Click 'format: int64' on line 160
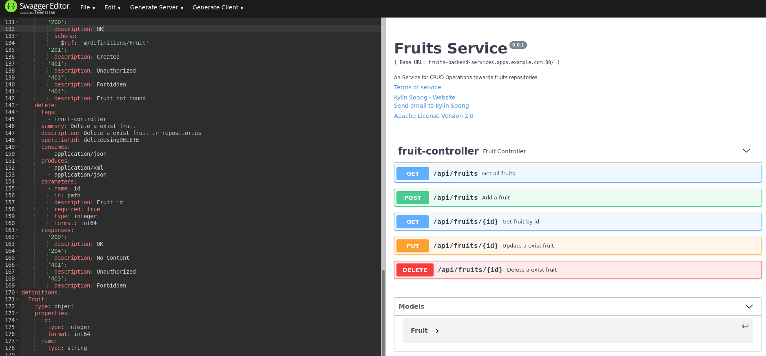The image size is (766, 356). point(75,223)
